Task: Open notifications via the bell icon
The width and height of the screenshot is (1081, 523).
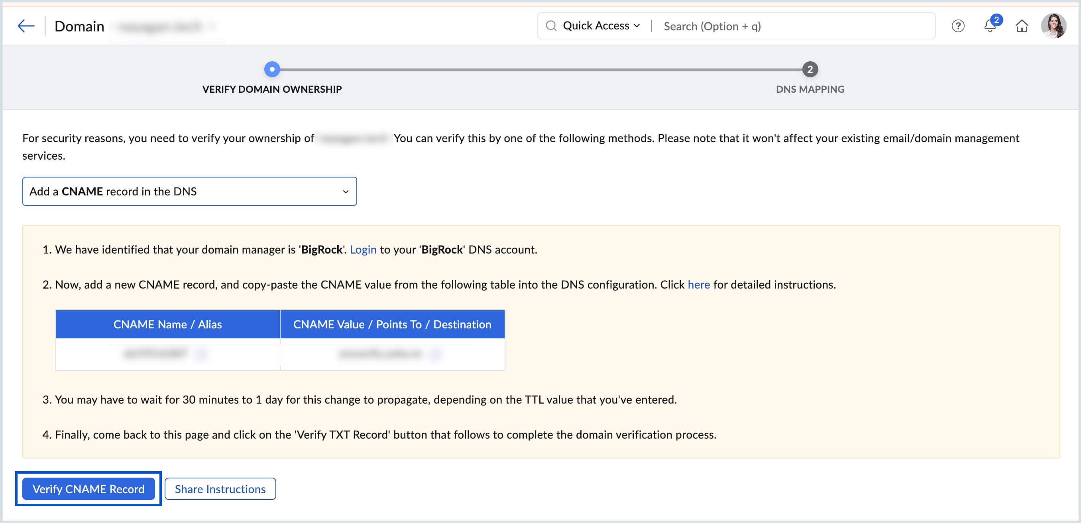Action: (990, 26)
